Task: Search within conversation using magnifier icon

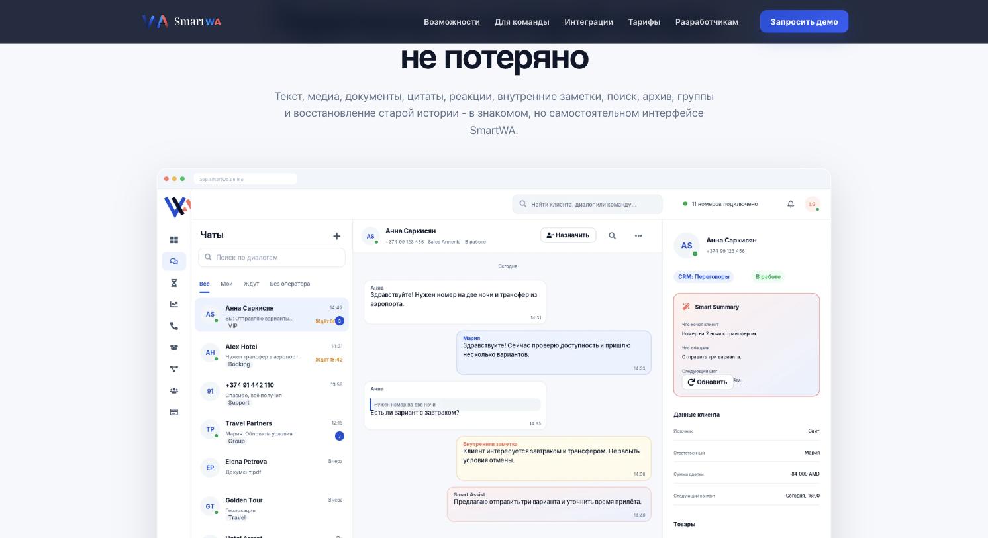Action: [x=613, y=235]
